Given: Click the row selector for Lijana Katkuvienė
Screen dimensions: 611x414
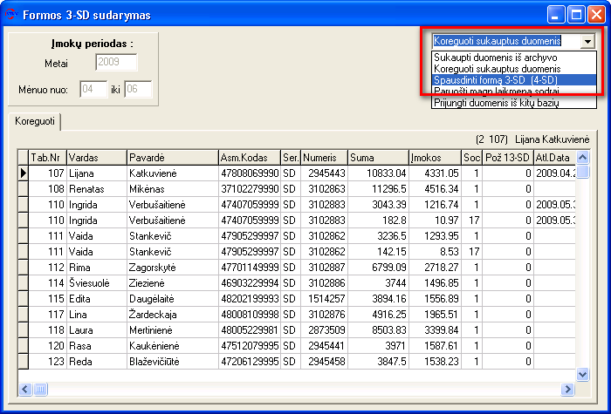Looking at the screenshot, I should pos(23,173).
